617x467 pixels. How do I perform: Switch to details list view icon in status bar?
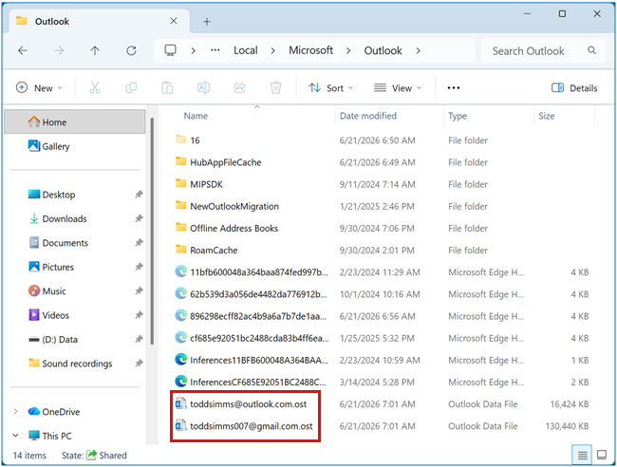(x=583, y=456)
